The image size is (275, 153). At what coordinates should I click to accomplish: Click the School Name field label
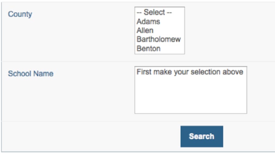pyautogui.click(x=31, y=74)
